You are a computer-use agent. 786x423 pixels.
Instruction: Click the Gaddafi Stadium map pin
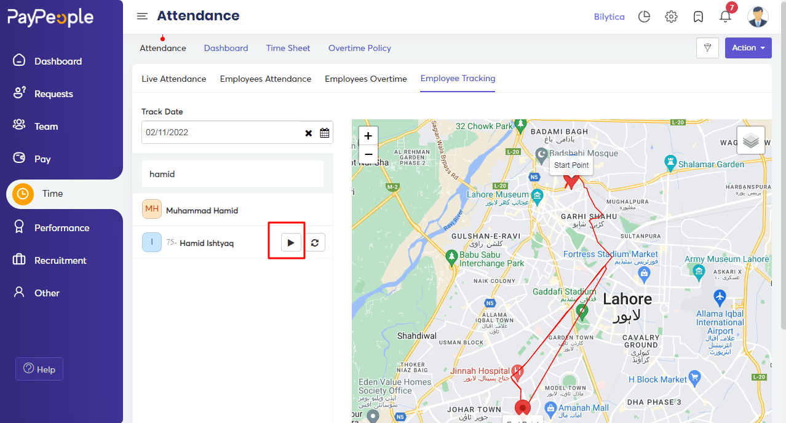pyautogui.click(x=582, y=312)
